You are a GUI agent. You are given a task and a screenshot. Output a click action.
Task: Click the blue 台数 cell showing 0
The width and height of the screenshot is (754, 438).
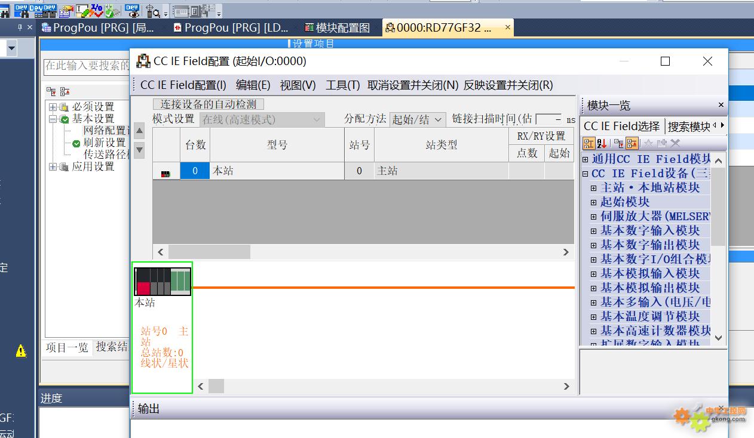195,171
